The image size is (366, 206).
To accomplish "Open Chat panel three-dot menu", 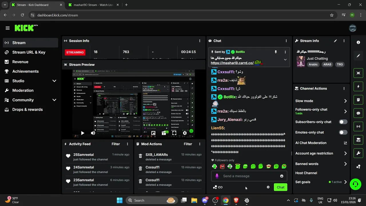I will [286, 41].
